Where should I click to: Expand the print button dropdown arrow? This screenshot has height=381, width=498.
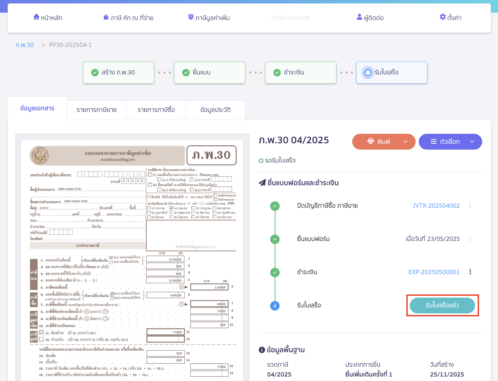coord(406,142)
